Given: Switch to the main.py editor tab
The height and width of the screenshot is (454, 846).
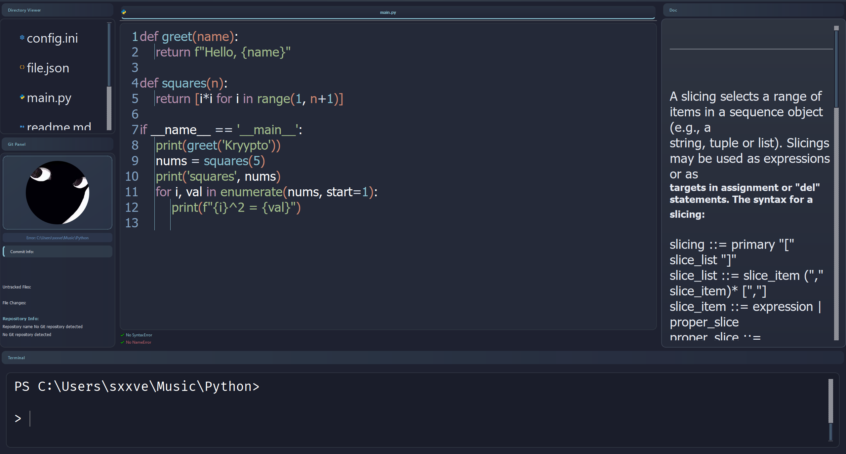Looking at the screenshot, I should (x=387, y=13).
